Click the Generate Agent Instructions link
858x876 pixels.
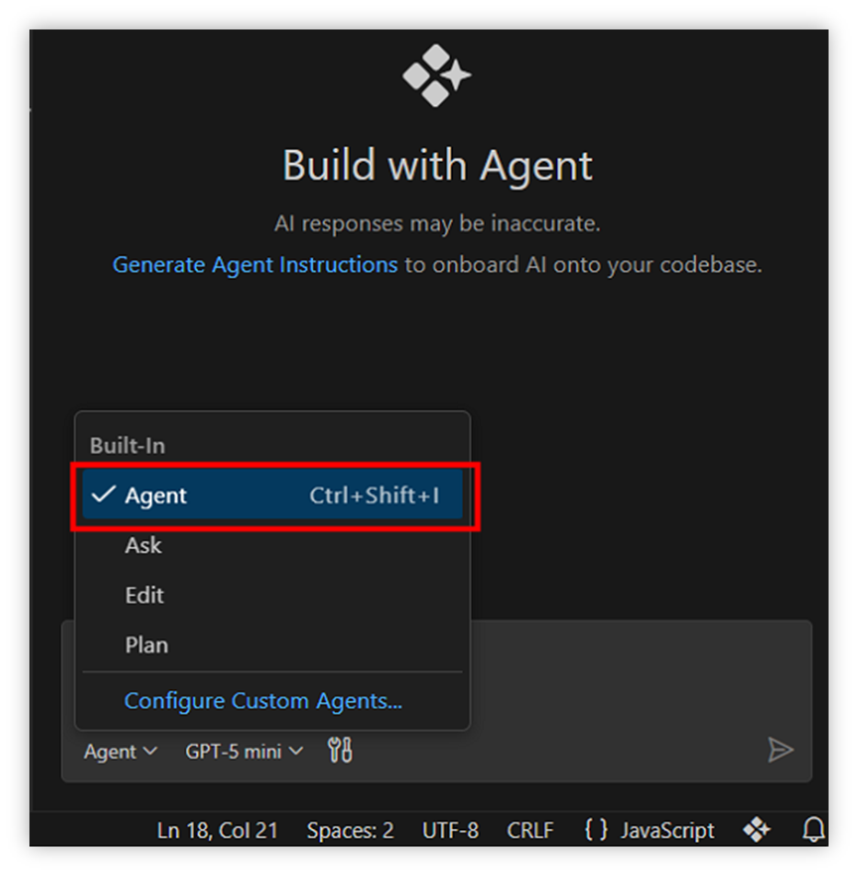(x=253, y=265)
